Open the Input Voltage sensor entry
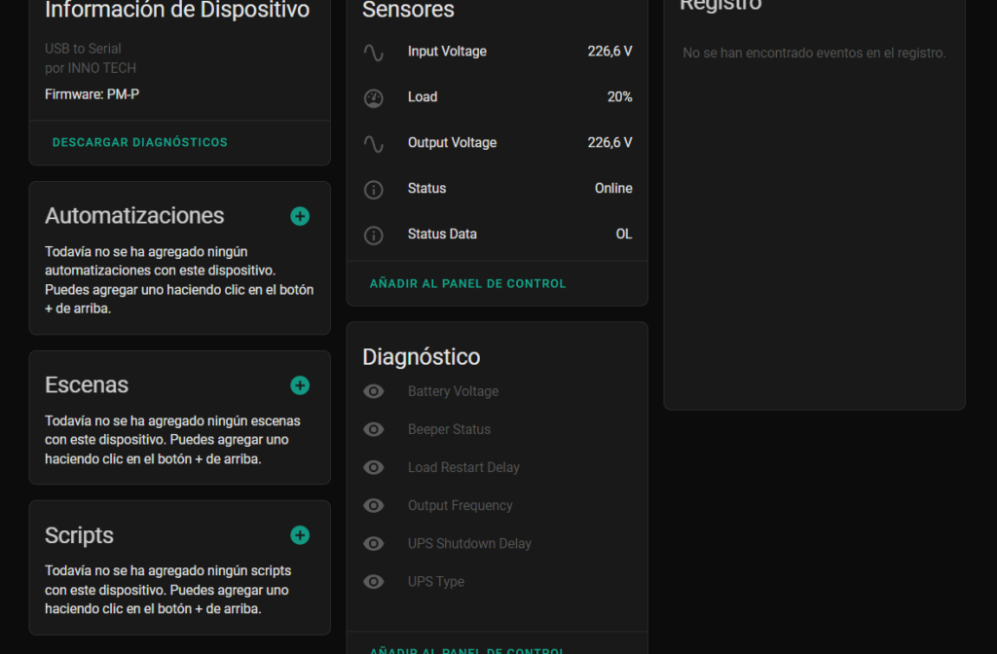Viewport: 997px width, 654px height. (497, 52)
